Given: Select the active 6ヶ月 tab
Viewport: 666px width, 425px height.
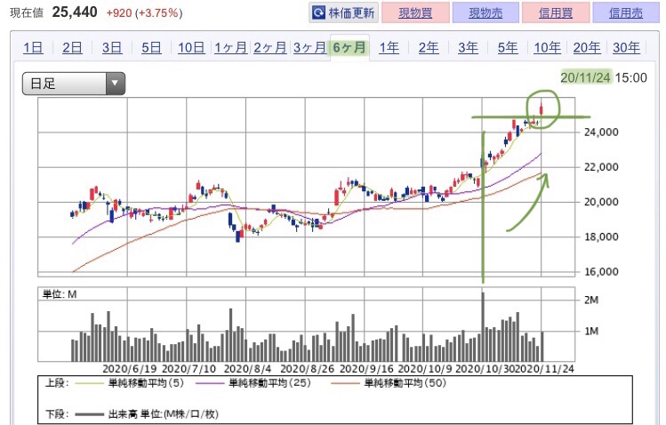Looking at the screenshot, I should [349, 47].
